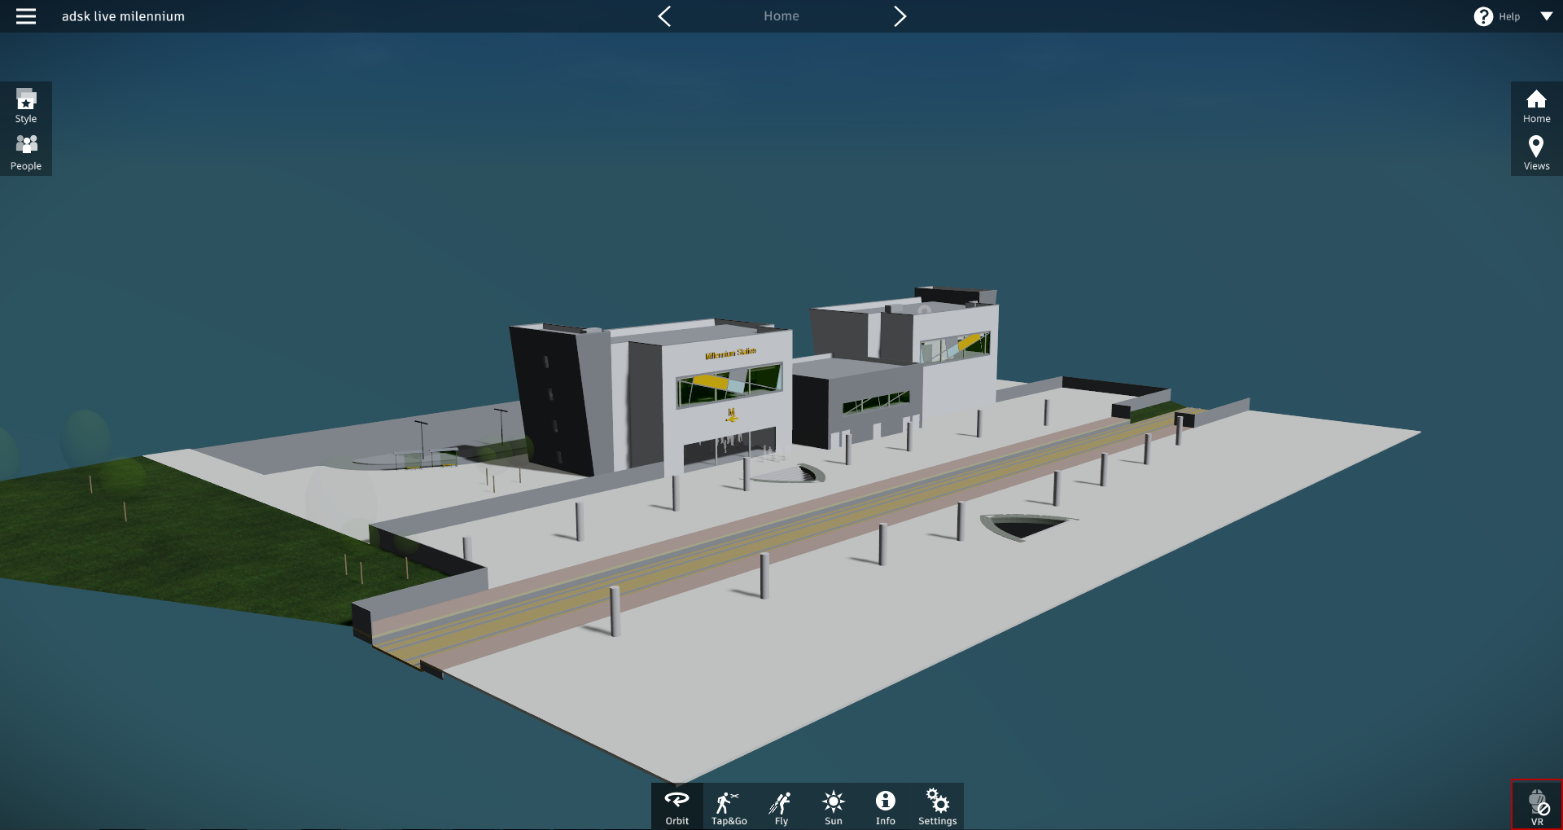The width and height of the screenshot is (1563, 830).
Task: Toggle VR mode
Action: pyautogui.click(x=1539, y=806)
